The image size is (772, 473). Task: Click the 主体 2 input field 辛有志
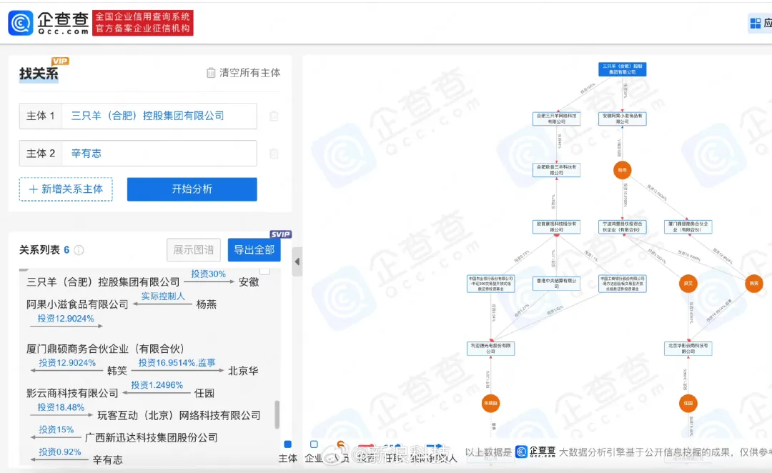[x=159, y=153]
